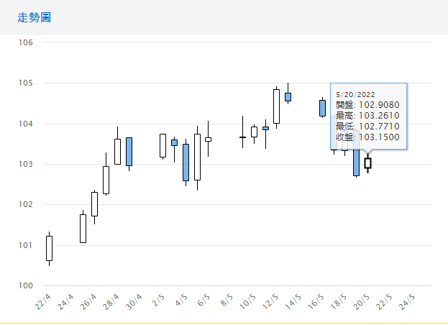Viewport: 448px width, 325px height.
Task: Select the blue candlestick for 29/4
Action: click(129, 151)
